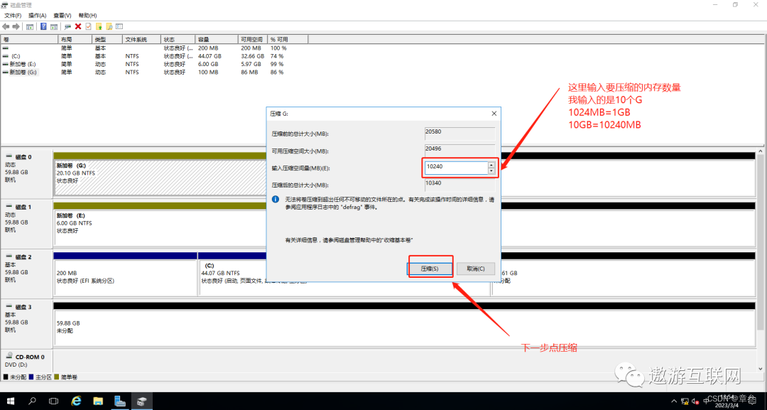This screenshot has height=410, width=767.
Task: Click the 磁盘 2 disk label
Action: click(23, 257)
